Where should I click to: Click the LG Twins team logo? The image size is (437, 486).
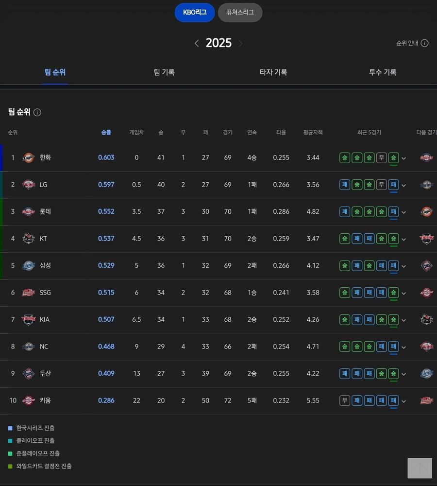click(x=29, y=185)
